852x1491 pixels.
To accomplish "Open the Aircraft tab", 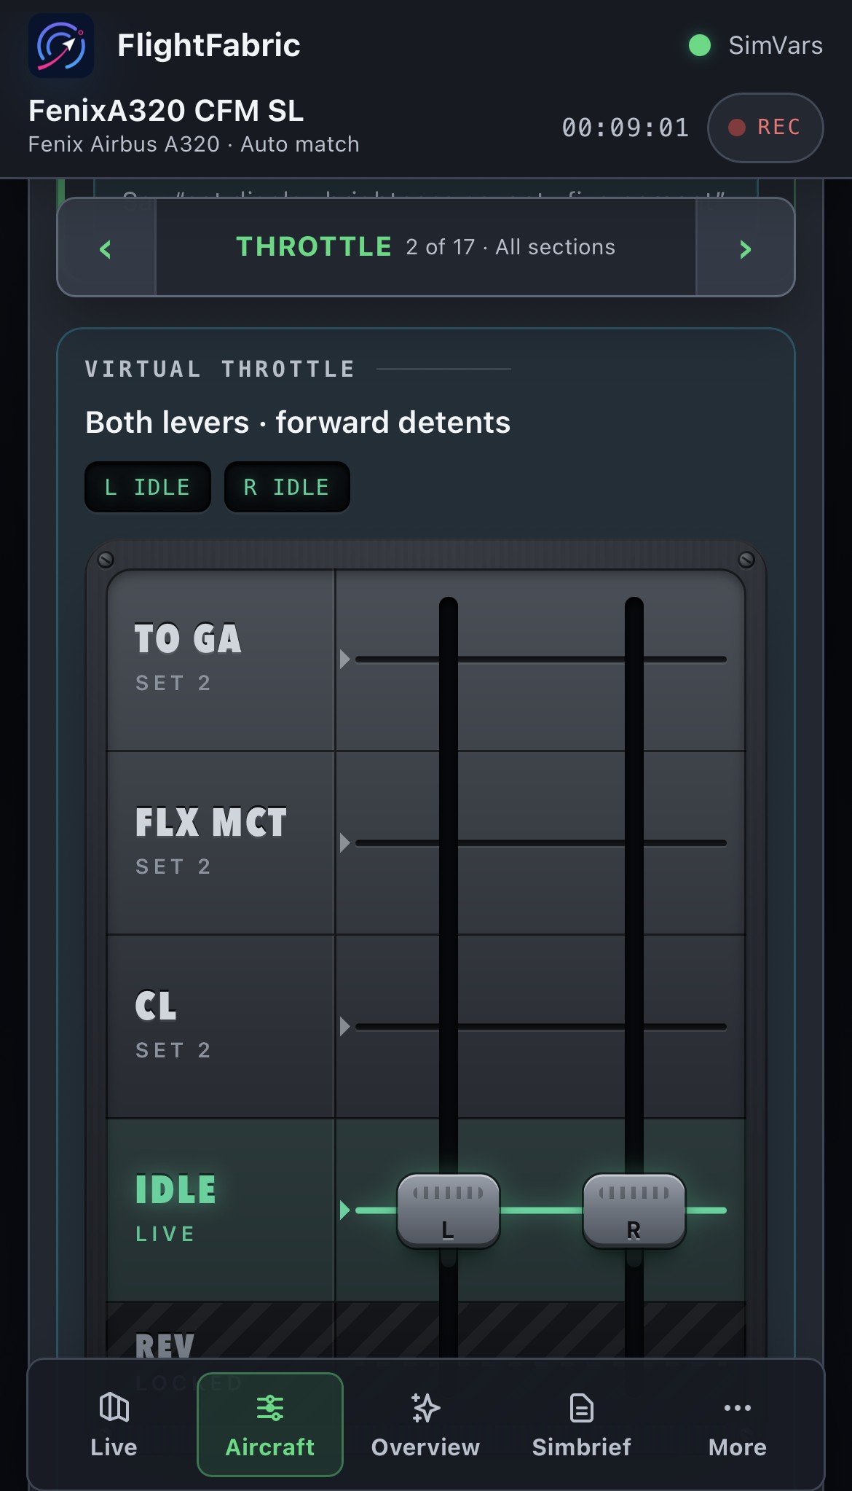I will click(x=270, y=1425).
